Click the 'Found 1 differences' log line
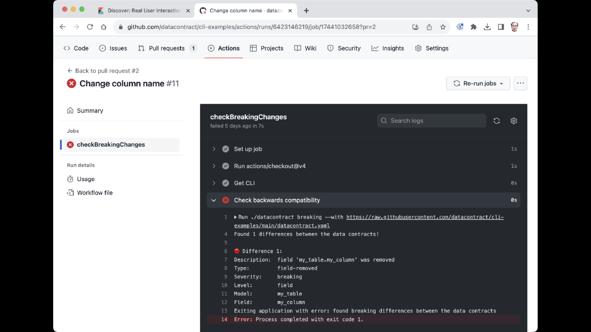The height and width of the screenshot is (332, 591). pyautogui.click(x=306, y=234)
